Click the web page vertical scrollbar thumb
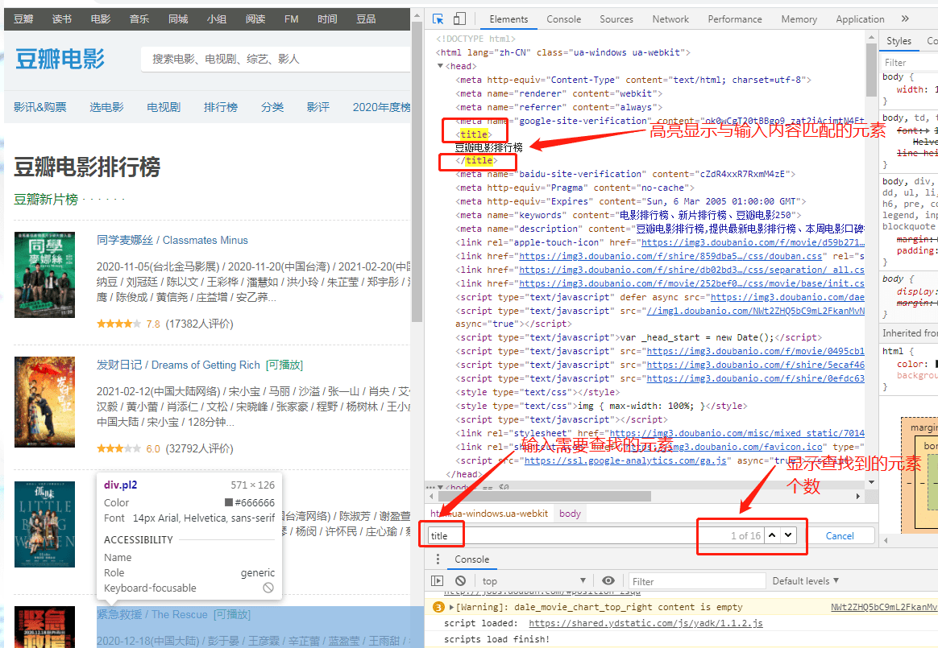The image size is (938, 648). point(417,171)
